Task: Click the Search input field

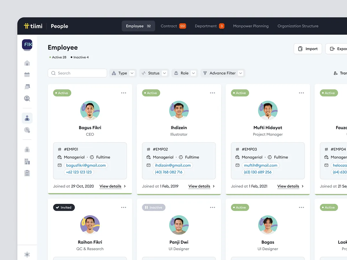Action: [77, 73]
